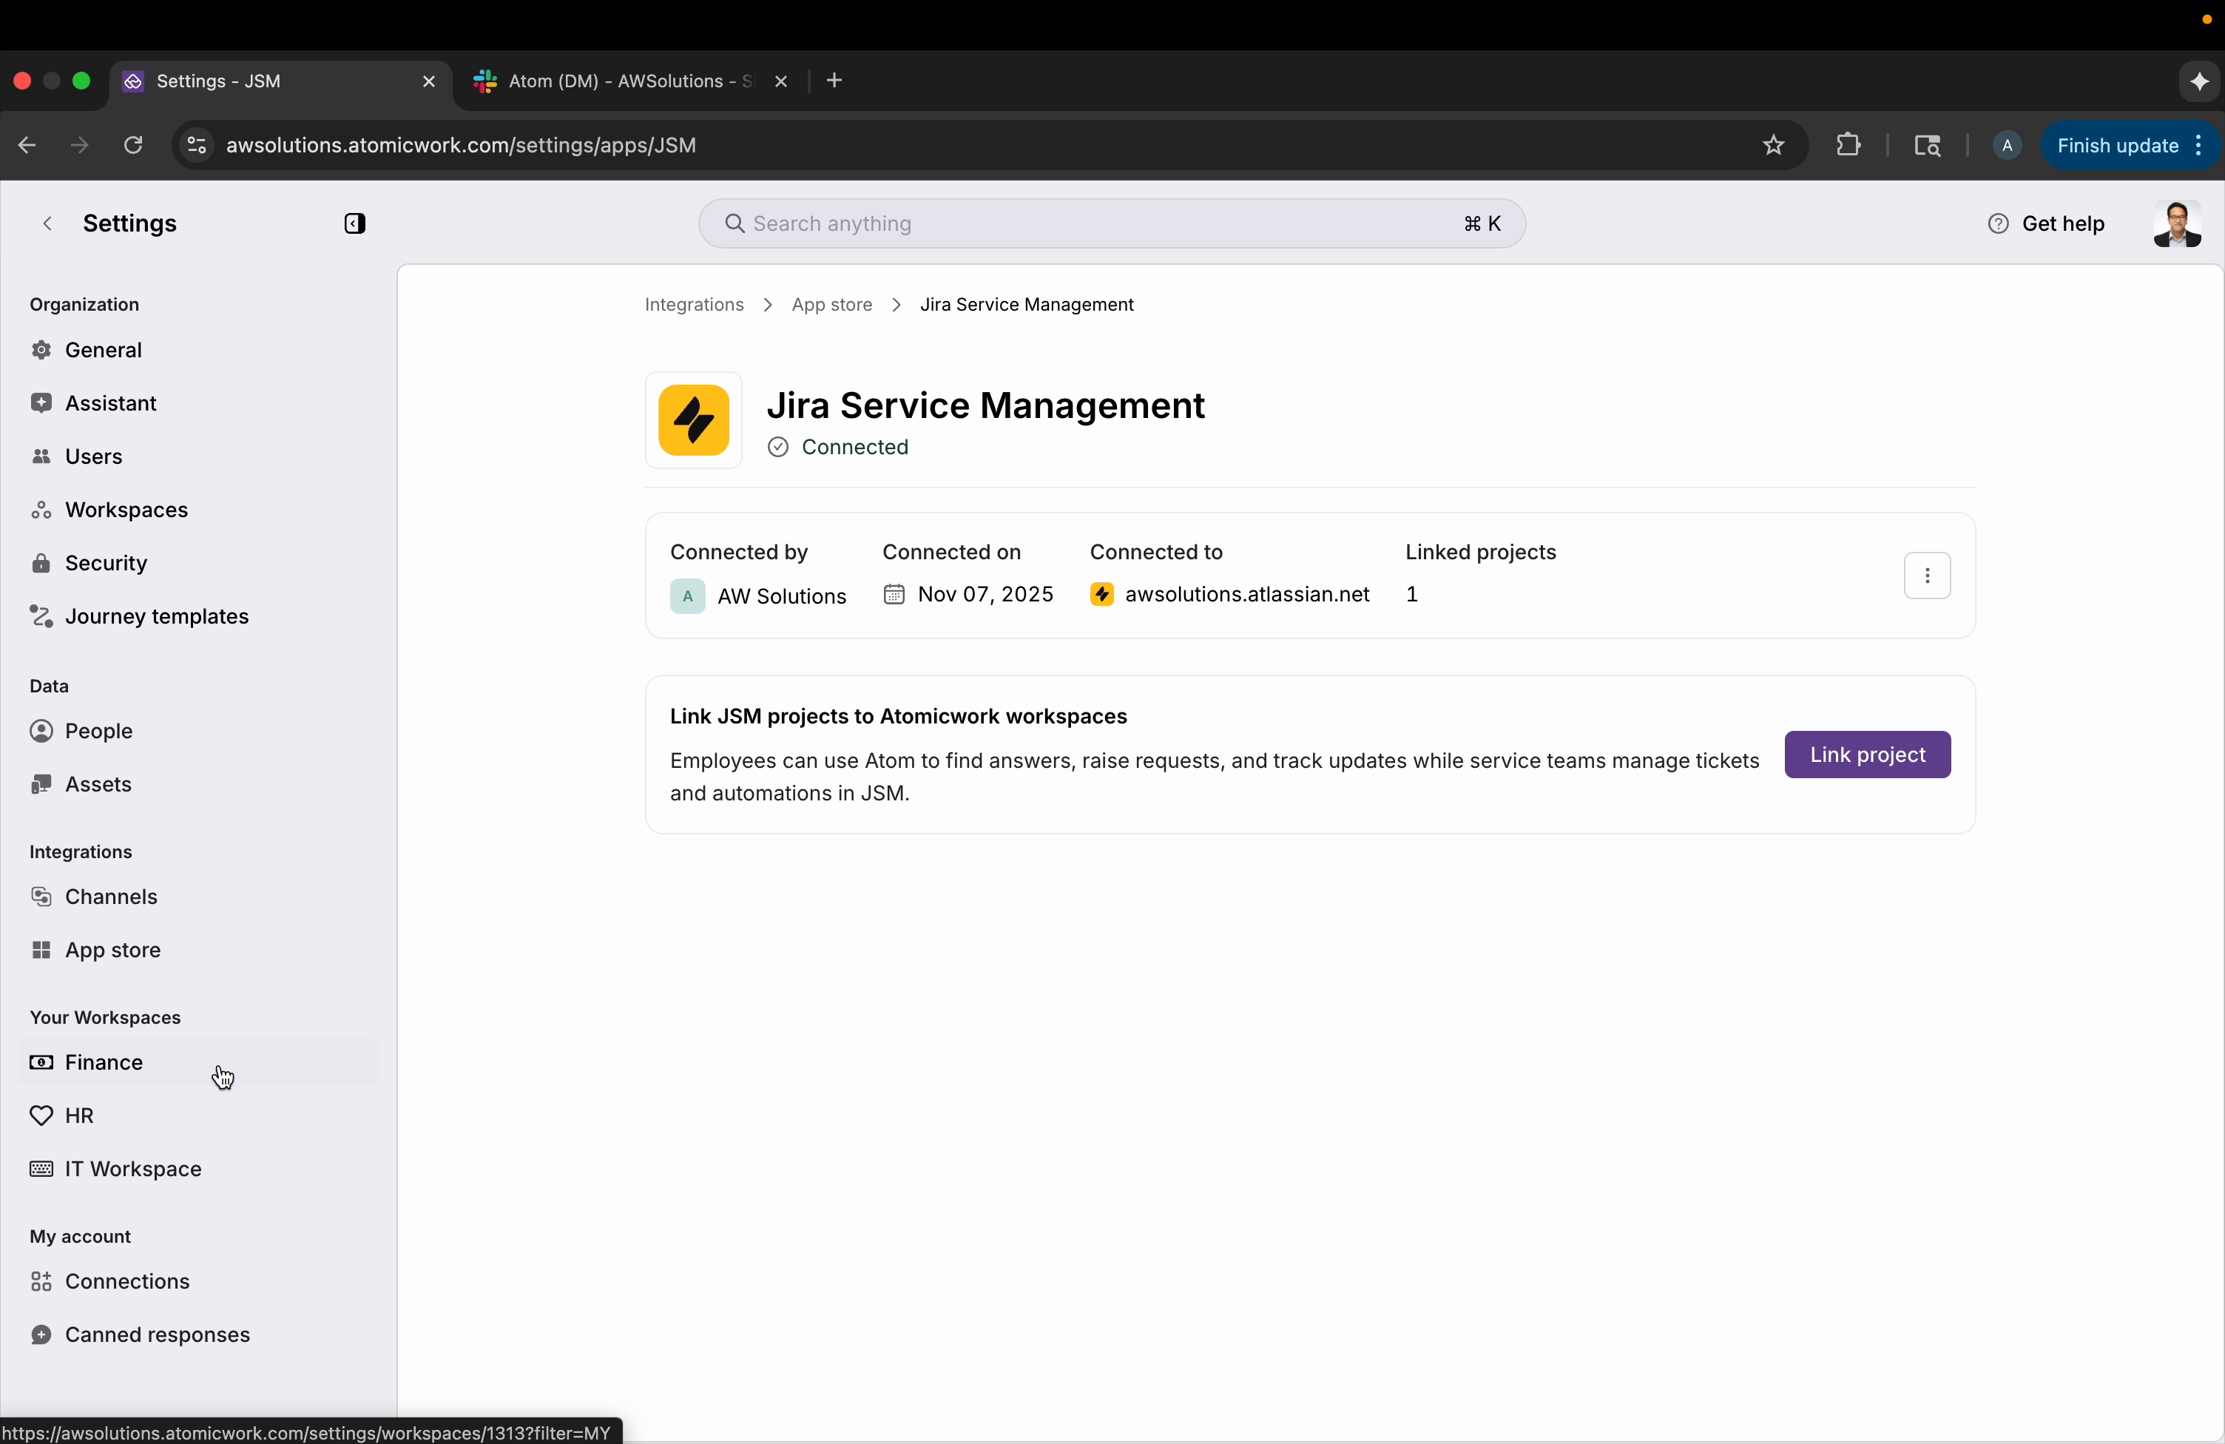Collapse the settings sidebar panel
The height and width of the screenshot is (1444, 2225).
pos(355,223)
